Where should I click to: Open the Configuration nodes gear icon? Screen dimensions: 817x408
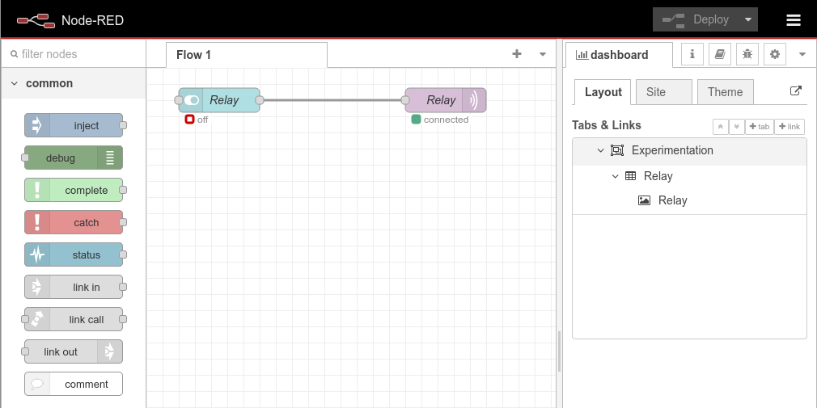click(775, 54)
